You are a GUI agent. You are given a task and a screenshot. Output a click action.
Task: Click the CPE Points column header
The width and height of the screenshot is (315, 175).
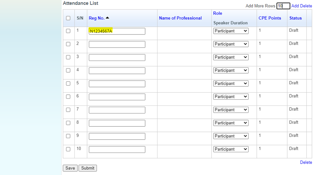270,18
